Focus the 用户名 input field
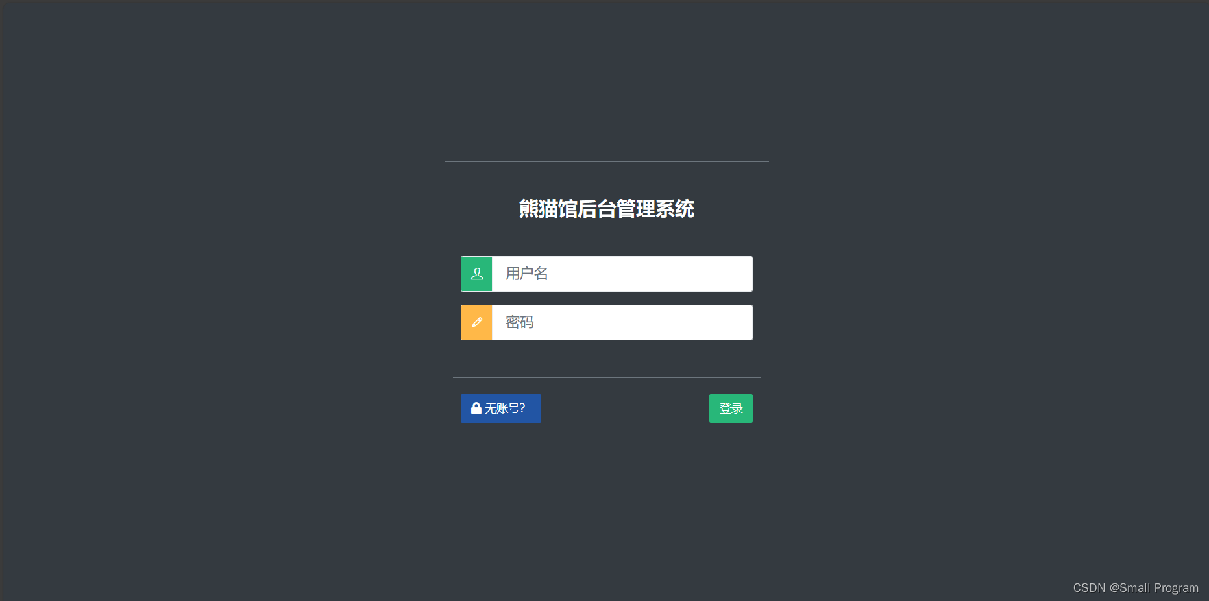 point(622,274)
